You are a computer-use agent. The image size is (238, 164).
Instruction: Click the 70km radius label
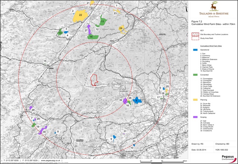pos(91,155)
